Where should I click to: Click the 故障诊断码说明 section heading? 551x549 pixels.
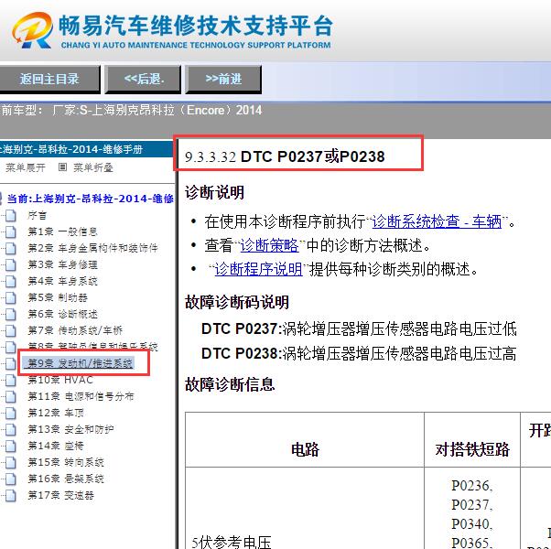coord(237,302)
